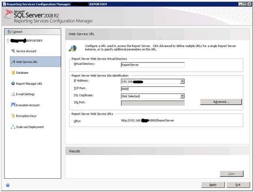Image resolution: width=254 pixels, height=192 pixels.
Task: Click the Service Account icon
Action: [13, 51]
